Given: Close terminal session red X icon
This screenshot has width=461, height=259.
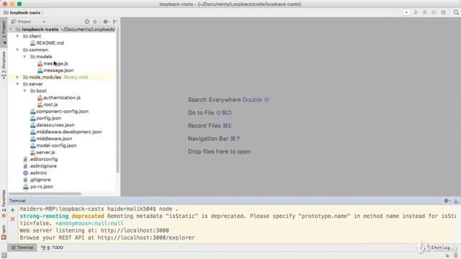Looking at the screenshot, I should 13,219.
